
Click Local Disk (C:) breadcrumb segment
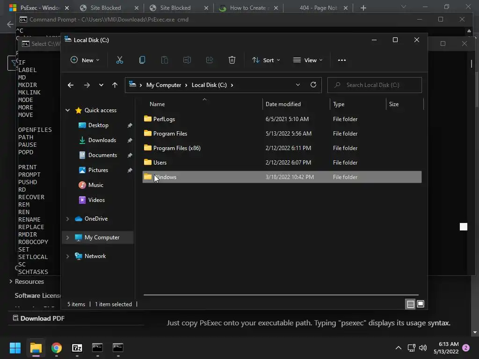pyautogui.click(x=209, y=85)
